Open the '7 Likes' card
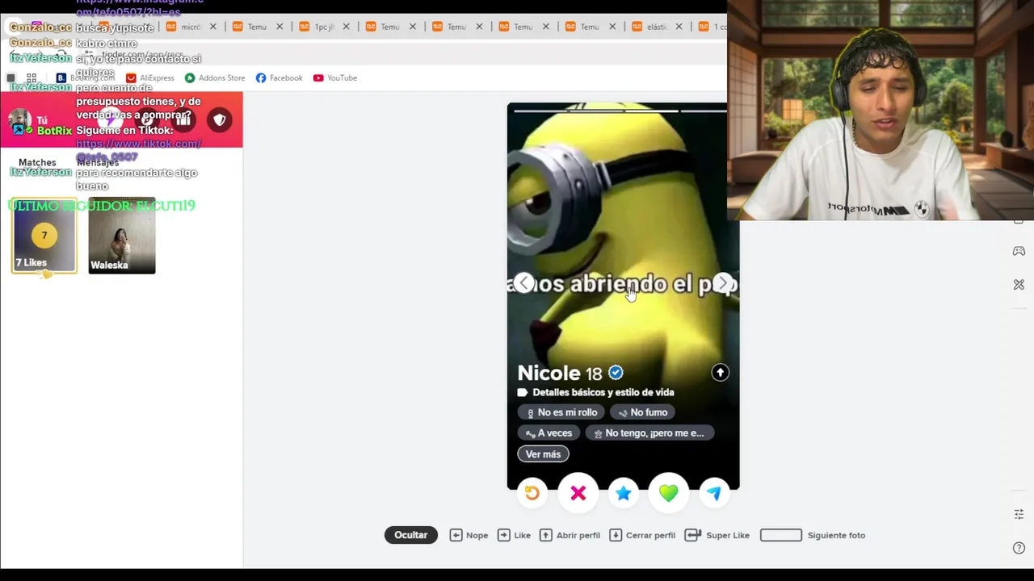 pyautogui.click(x=44, y=236)
